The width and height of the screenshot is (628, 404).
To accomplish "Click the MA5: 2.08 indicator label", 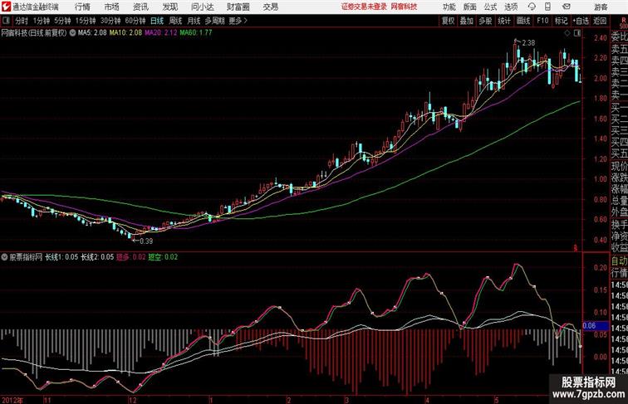I will coord(92,33).
